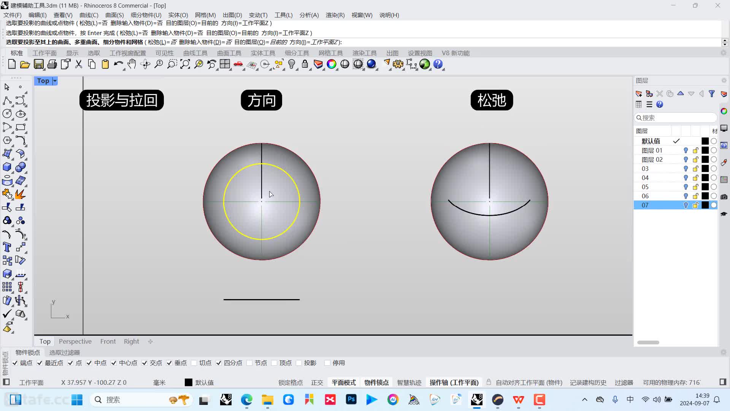This screenshot has width=730, height=411.
Task: Click the Paste clipboard icon
Action: point(105,64)
